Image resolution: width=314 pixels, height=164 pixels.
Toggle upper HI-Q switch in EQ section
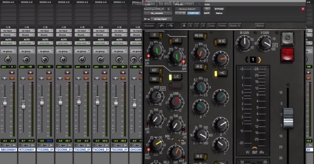pyautogui.click(x=200, y=67)
